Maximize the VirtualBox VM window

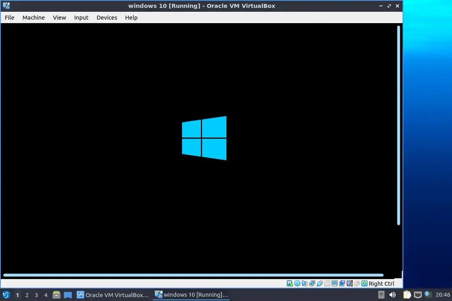389,6
